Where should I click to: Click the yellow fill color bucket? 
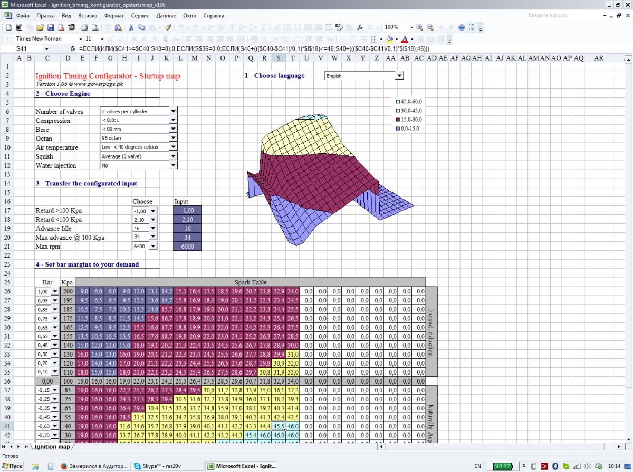[389, 38]
